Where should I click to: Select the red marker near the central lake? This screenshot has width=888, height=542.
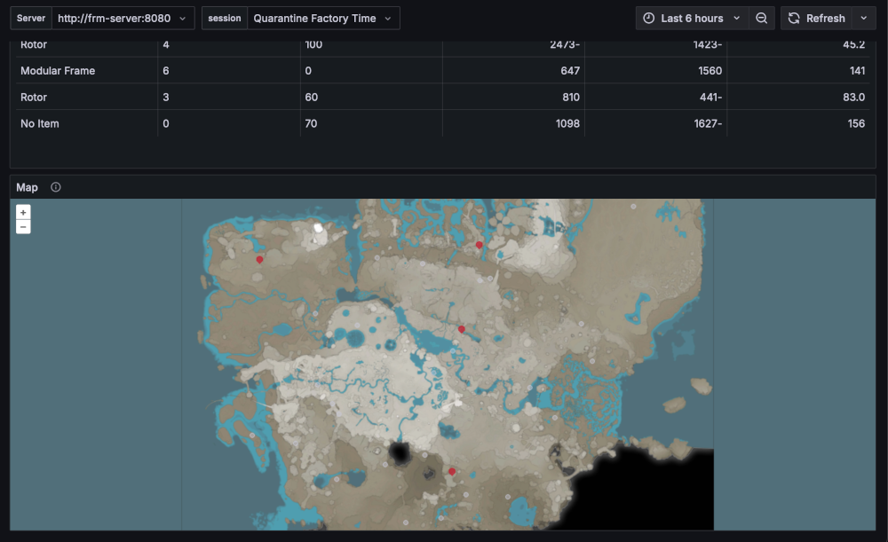[462, 329]
